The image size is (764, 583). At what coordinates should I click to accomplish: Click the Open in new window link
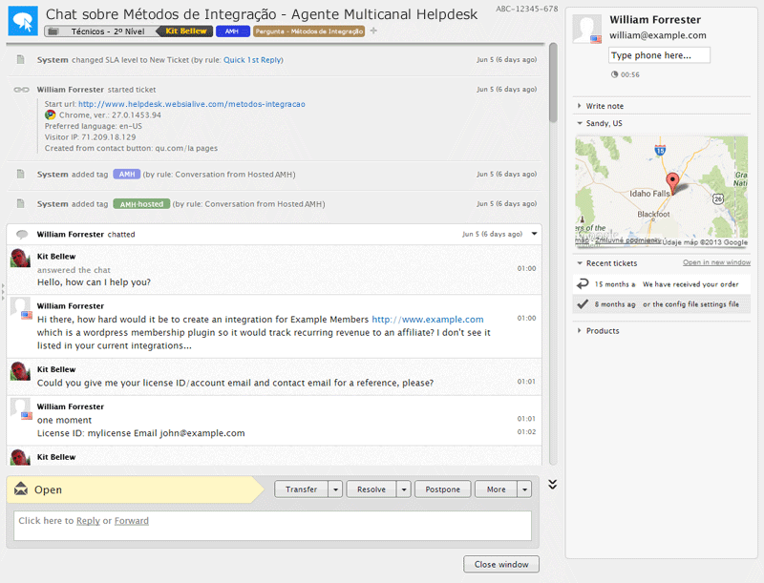pos(716,262)
